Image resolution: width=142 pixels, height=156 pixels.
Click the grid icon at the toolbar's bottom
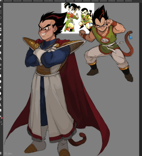pos(1,153)
